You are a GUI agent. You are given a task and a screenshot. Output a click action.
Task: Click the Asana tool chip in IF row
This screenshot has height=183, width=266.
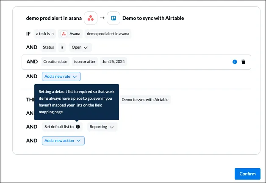(70, 34)
